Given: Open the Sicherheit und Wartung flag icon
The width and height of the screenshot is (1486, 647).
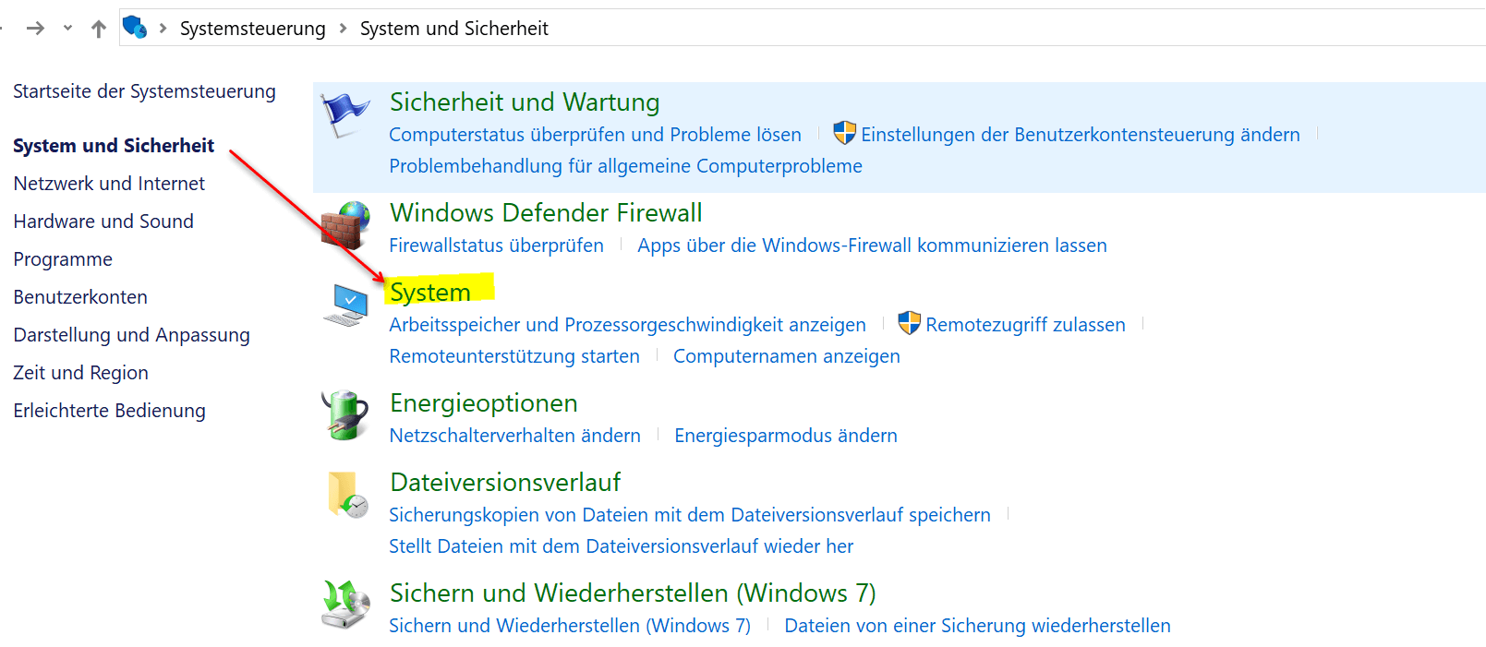Looking at the screenshot, I should coord(344,115).
